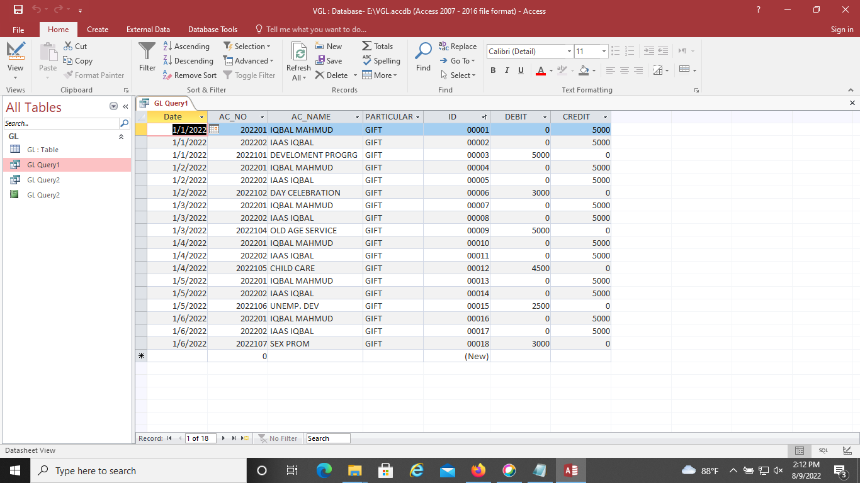Toggle Italic text formatting
The image size is (860, 483).
pyautogui.click(x=507, y=70)
